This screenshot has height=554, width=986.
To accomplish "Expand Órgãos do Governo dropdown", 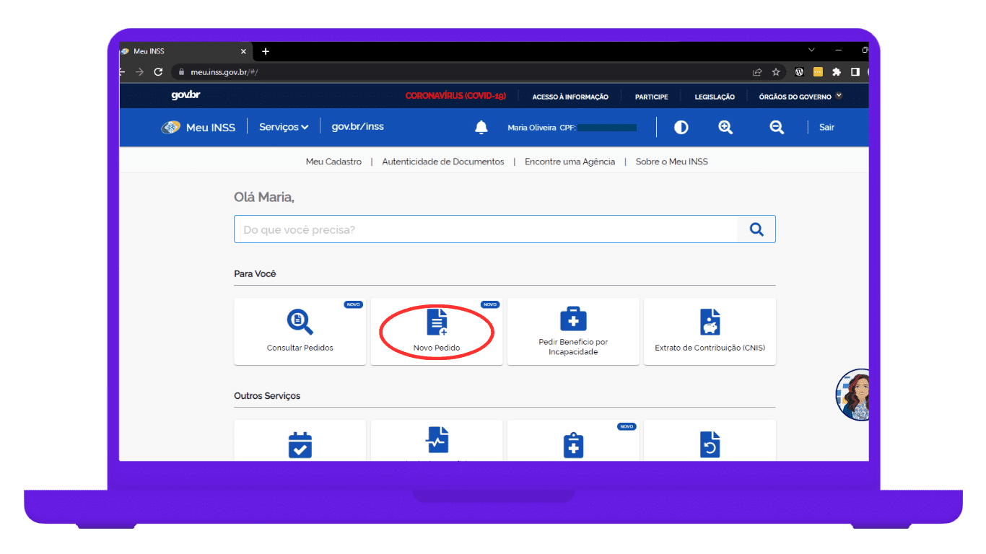I will point(800,97).
